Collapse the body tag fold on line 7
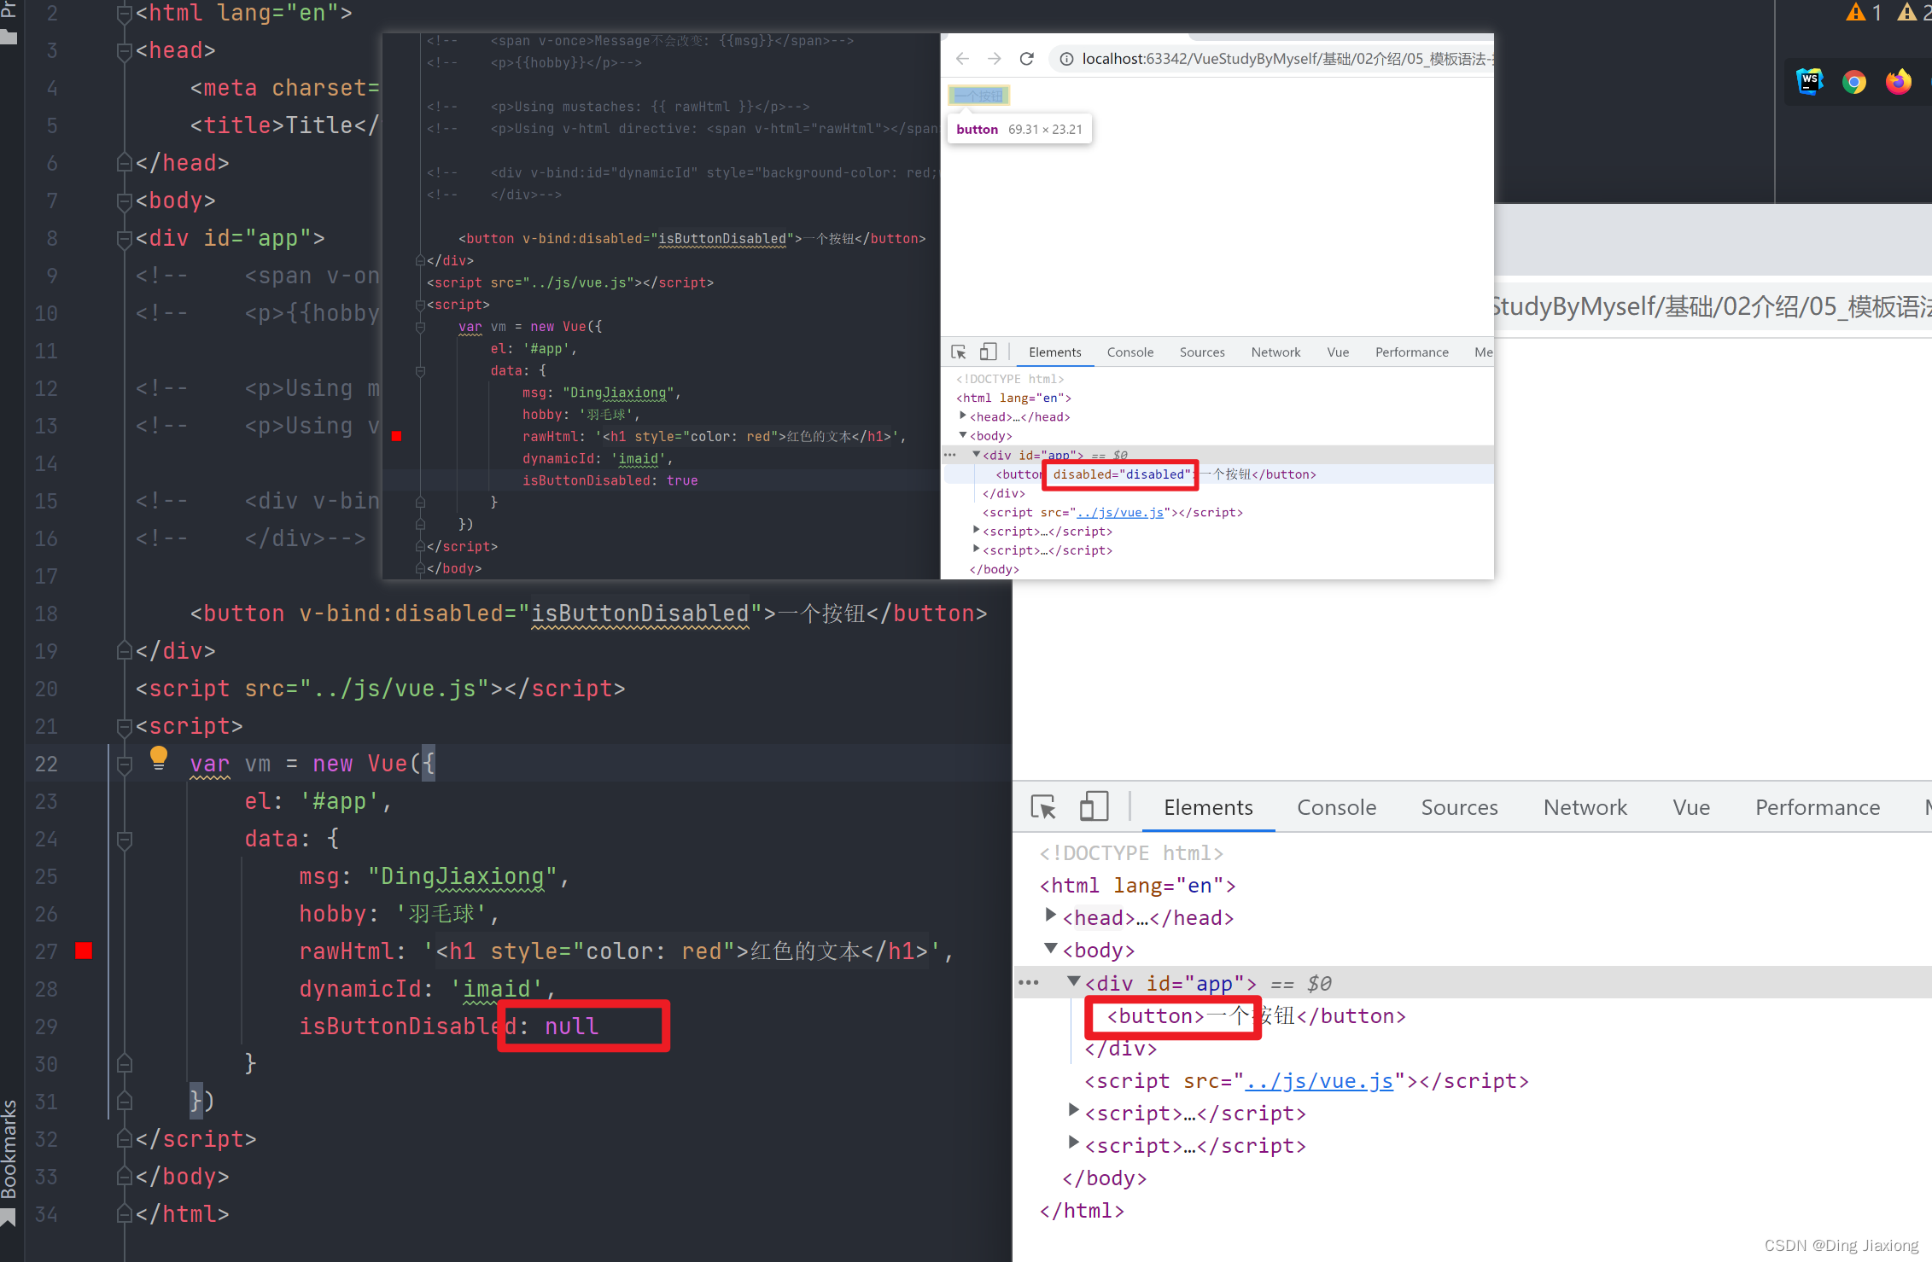This screenshot has width=1932, height=1262. pyautogui.click(x=124, y=201)
